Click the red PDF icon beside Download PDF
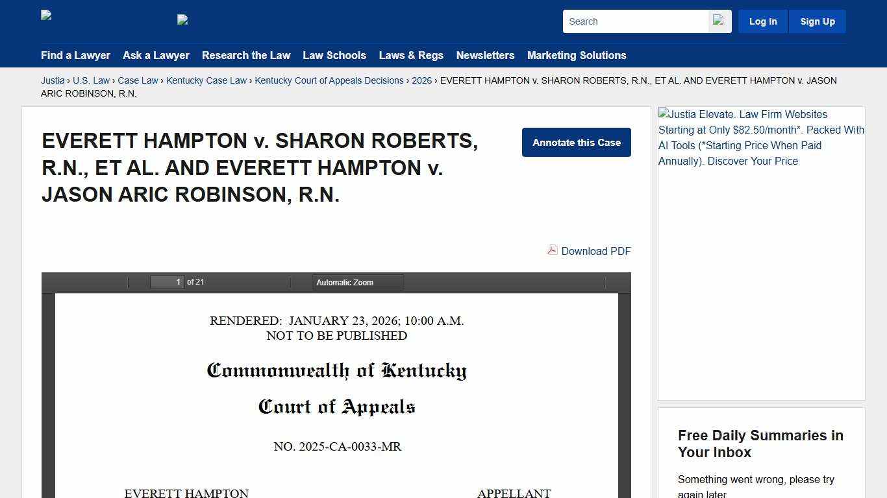The image size is (887, 498). (551, 251)
